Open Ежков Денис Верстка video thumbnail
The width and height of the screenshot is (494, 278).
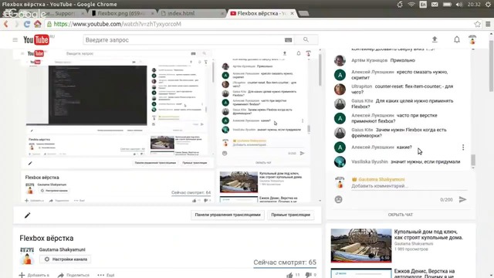361,273
